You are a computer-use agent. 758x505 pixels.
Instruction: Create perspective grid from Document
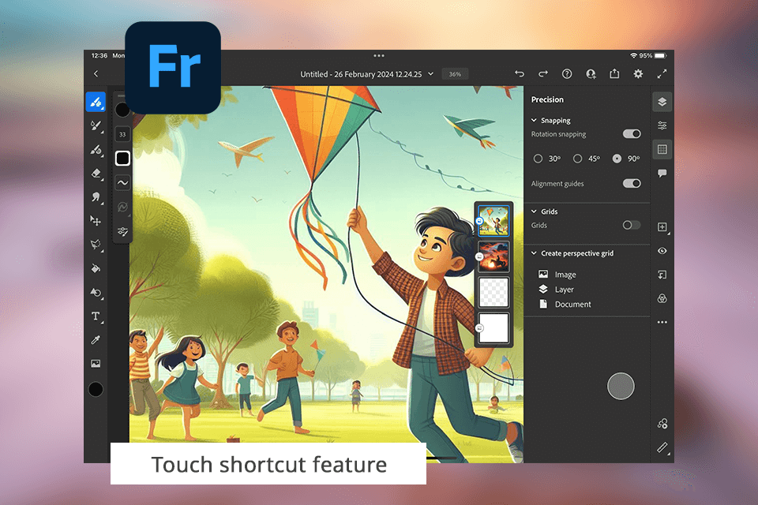(x=565, y=304)
